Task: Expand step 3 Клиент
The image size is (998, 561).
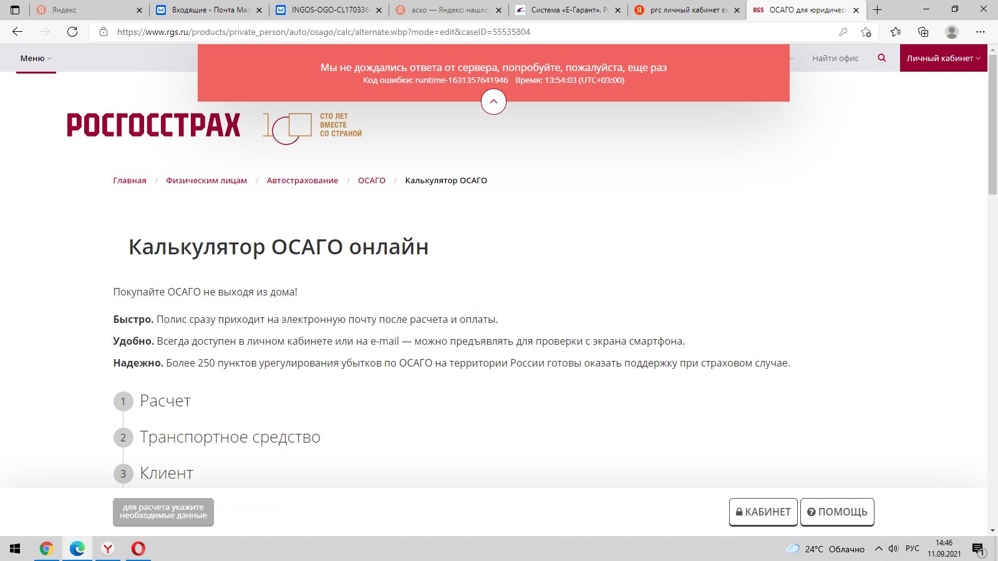Action: [x=153, y=473]
